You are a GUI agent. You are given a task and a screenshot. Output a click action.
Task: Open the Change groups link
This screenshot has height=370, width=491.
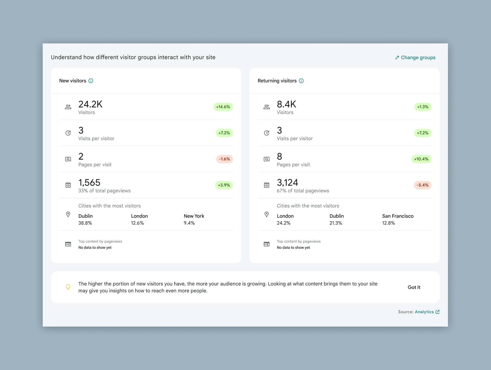coord(418,57)
